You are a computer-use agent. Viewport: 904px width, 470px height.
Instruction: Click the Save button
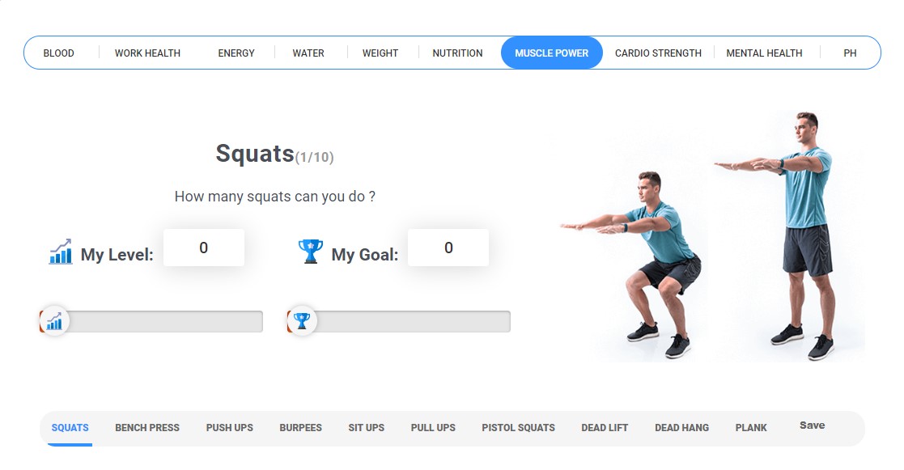(813, 426)
